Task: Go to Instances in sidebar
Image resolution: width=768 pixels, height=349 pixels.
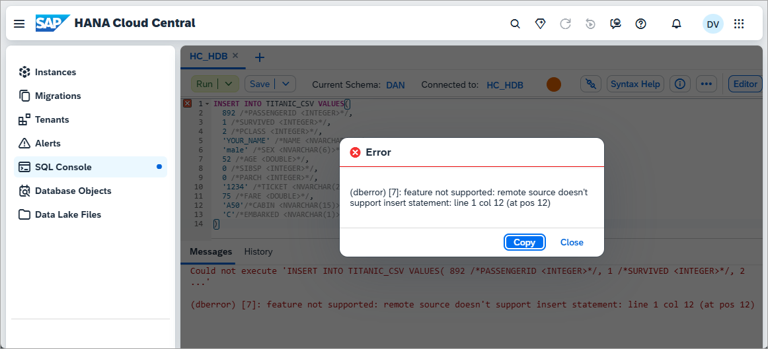Action: [x=91, y=72]
